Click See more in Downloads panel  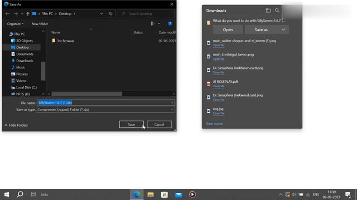click(x=214, y=123)
